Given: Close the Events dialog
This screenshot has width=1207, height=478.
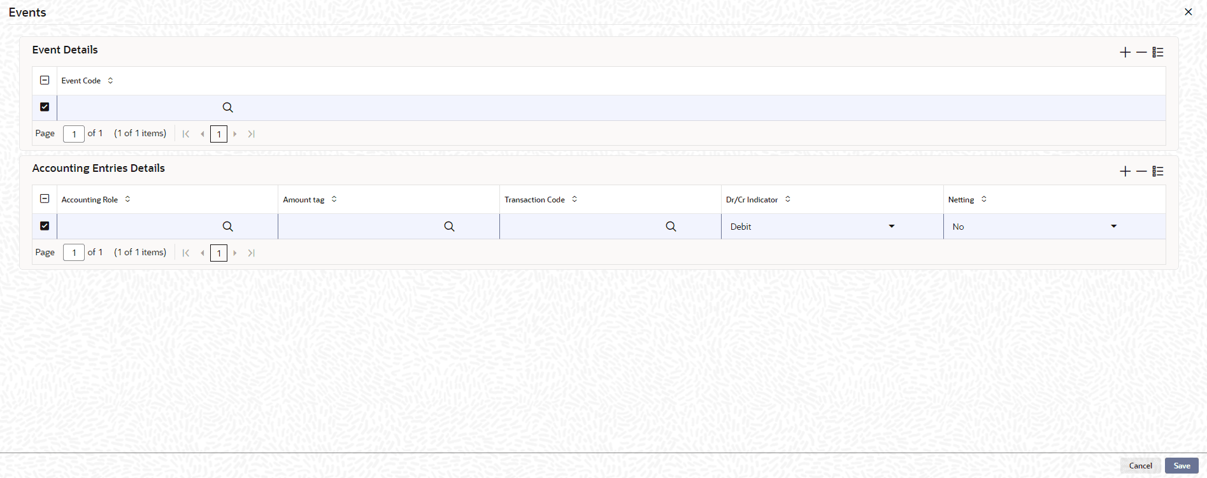Looking at the screenshot, I should [x=1188, y=12].
